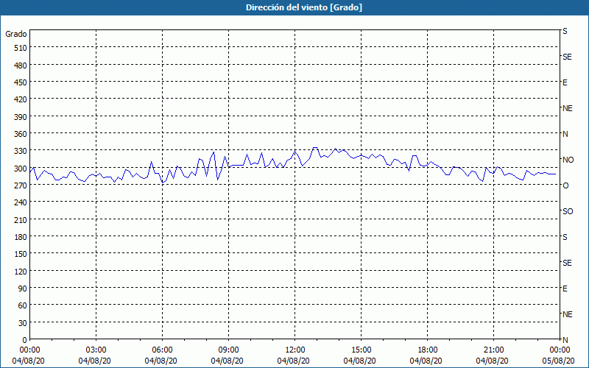Click the 00:00 label above date 05/08/20

pyautogui.click(x=560, y=350)
